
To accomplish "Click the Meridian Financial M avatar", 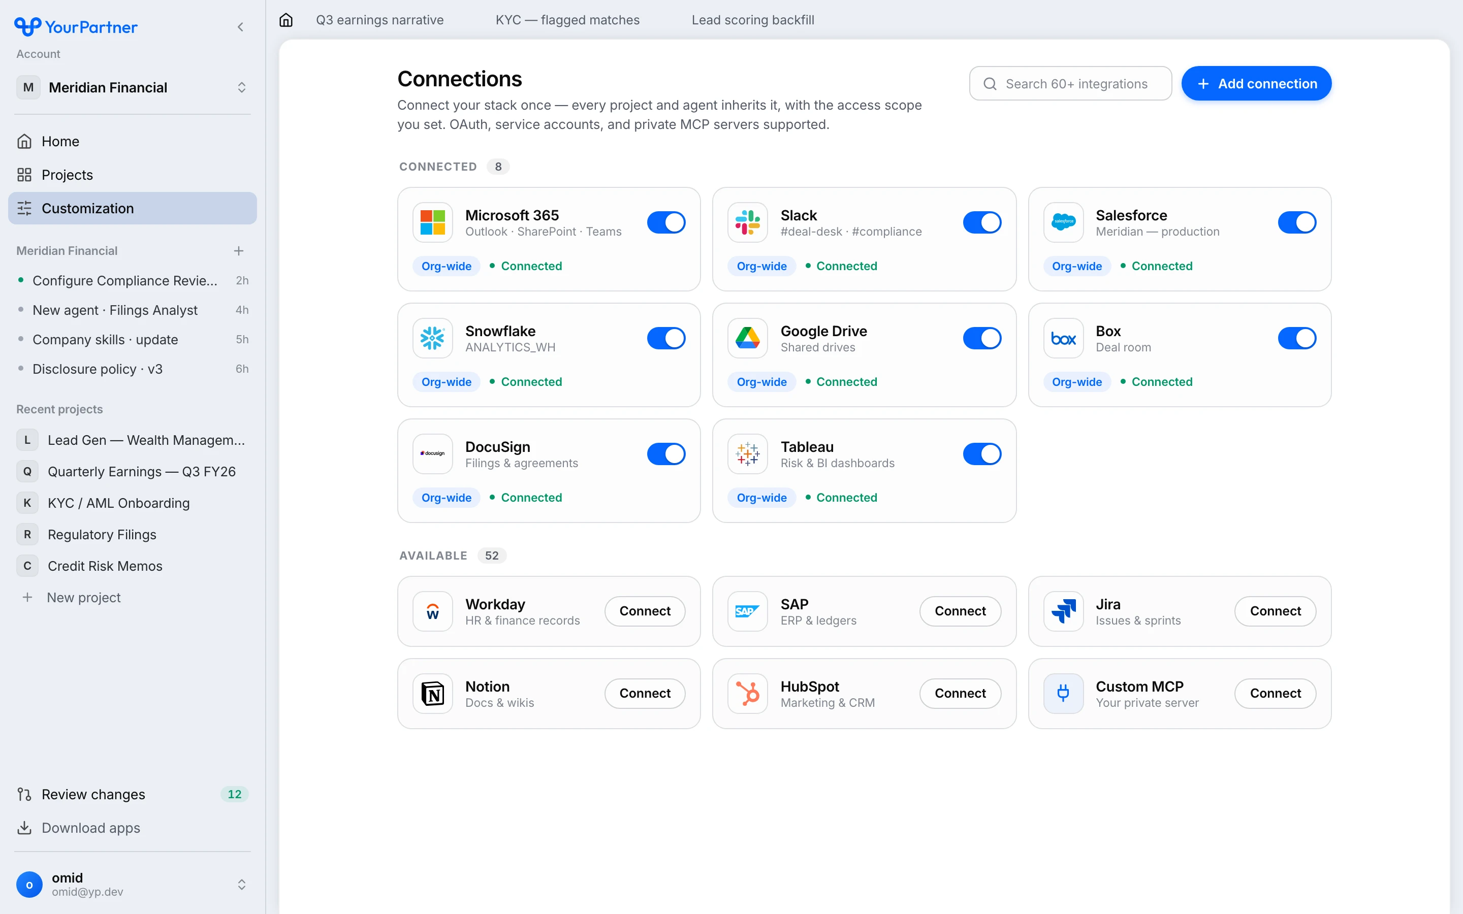I will pos(28,88).
